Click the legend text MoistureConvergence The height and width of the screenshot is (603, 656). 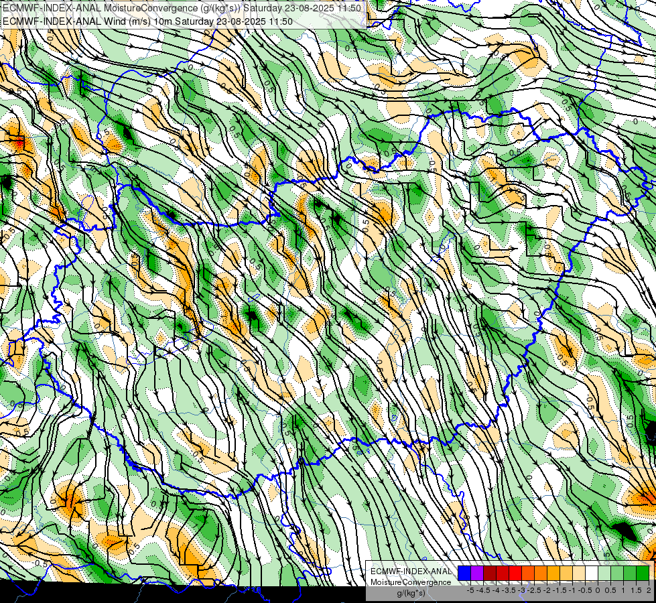point(411,582)
